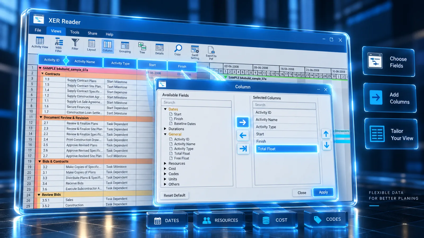Select Baseline Dates in Available Fields
Image resolution: width=424 pixels, height=238 pixels.
click(x=185, y=124)
